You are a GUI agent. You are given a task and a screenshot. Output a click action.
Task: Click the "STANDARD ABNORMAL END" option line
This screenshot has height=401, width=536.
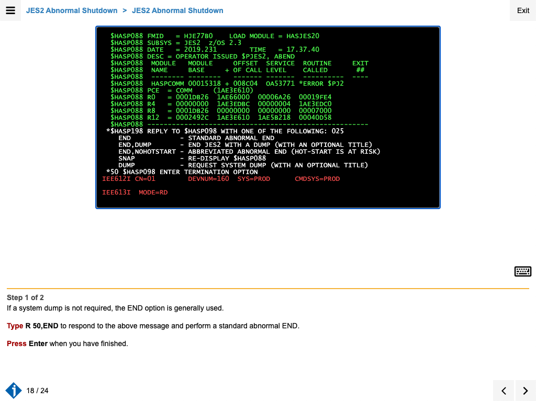click(196, 138)
